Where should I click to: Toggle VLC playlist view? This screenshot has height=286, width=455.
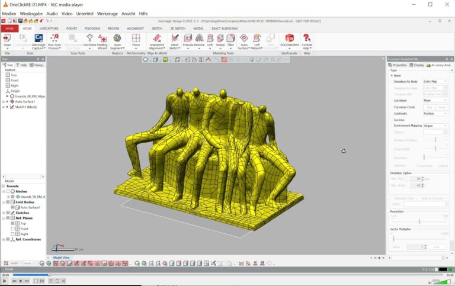(x=51, y=281)
